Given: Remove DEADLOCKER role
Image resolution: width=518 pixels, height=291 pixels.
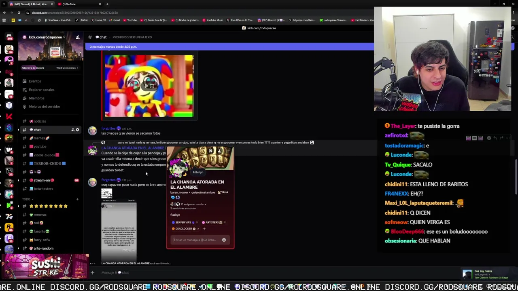Looking at the screenshot, I should pyautogui.click(x=198, y=229).
